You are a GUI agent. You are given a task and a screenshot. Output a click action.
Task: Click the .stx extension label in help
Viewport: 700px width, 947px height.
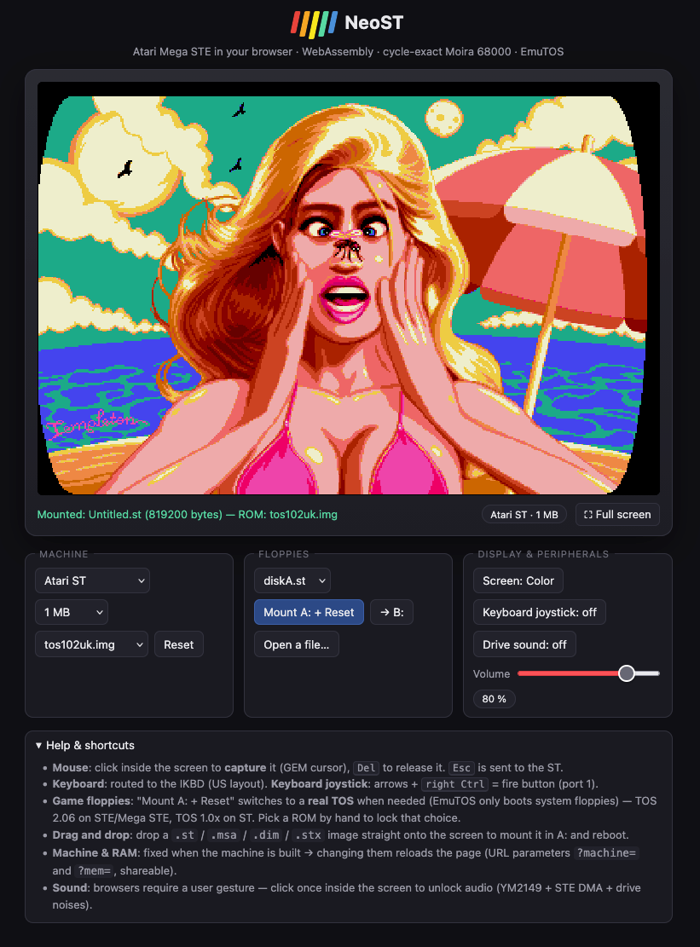(x=308, y=835)
